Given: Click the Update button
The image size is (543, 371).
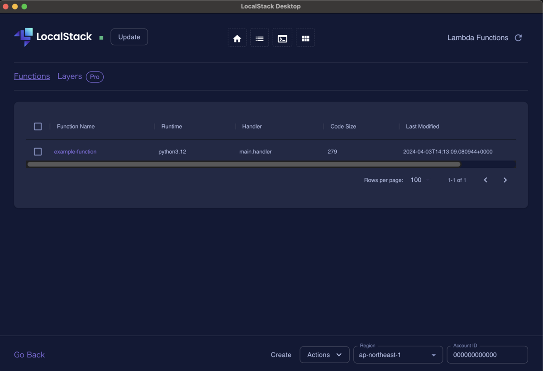Looking at the screenshot, I should point(129,37).
